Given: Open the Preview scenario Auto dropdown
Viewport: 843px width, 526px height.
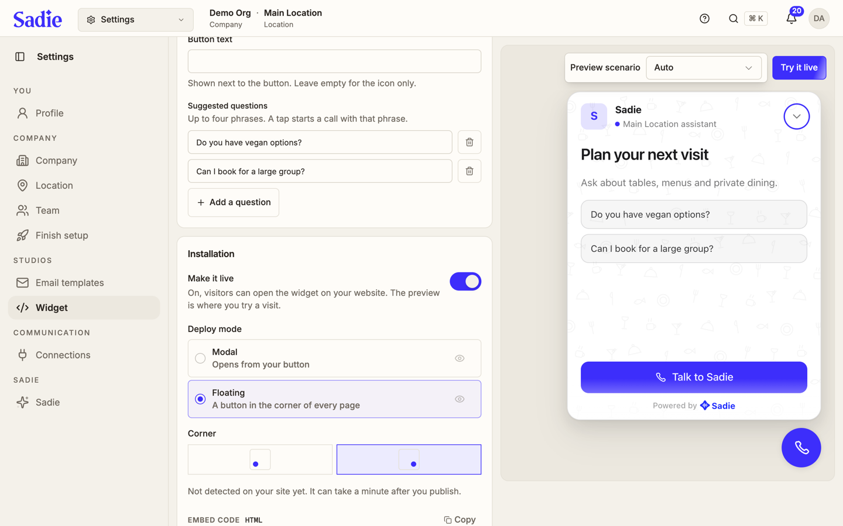Looking at the screenshot, I should pos(704,68).
